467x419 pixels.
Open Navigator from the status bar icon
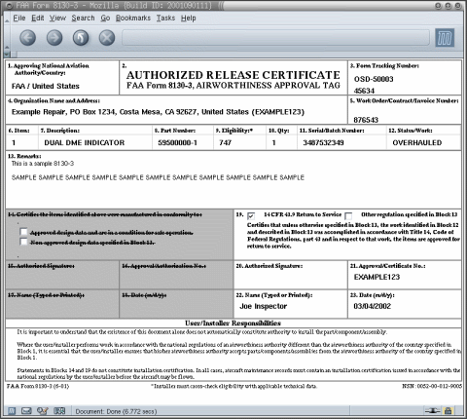pos(12,411)
